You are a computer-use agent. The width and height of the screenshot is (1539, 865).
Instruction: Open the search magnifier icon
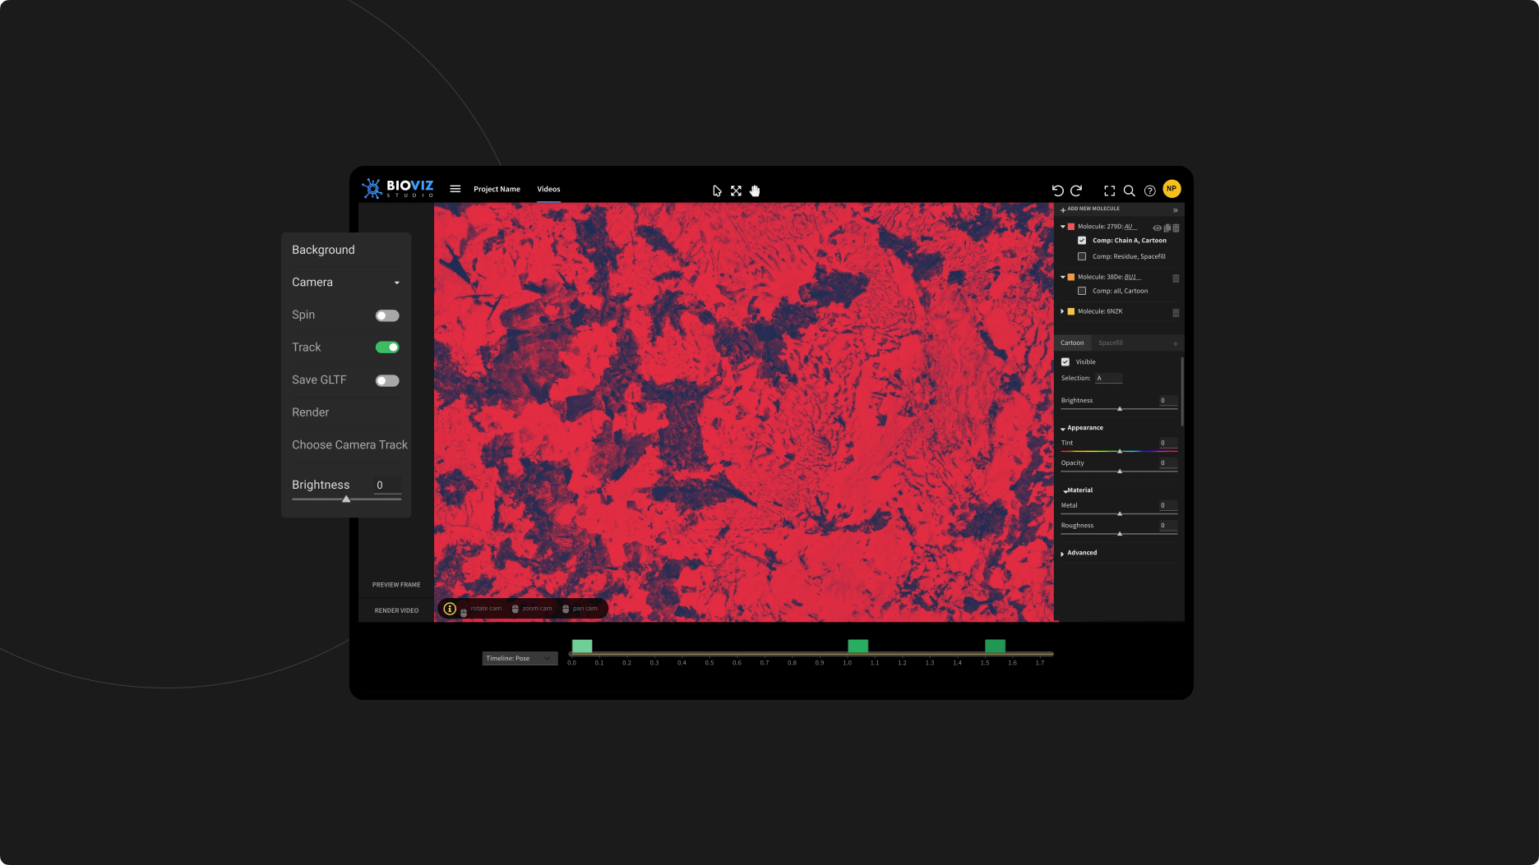coord(1130,191)
